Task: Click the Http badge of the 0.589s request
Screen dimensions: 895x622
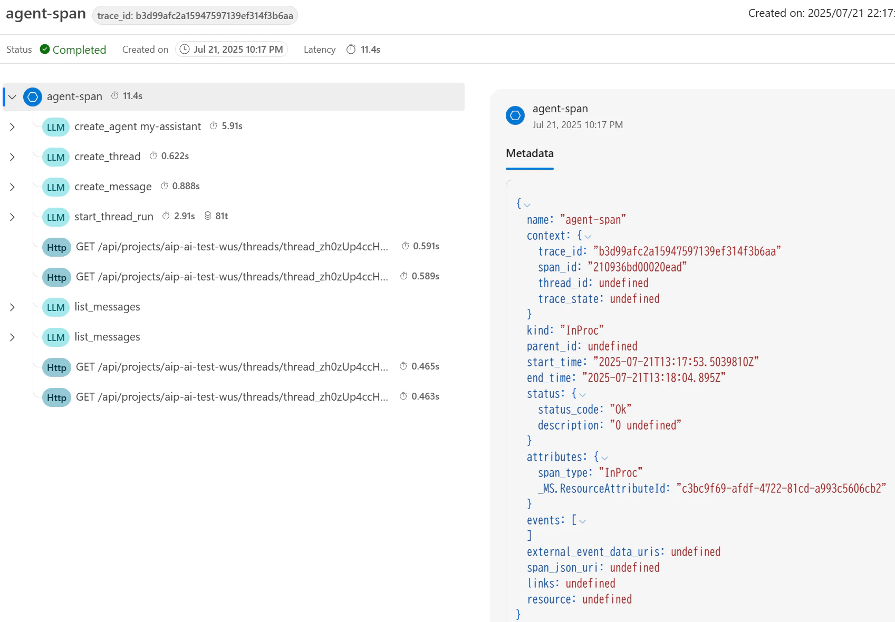Action: coord(56,277)
